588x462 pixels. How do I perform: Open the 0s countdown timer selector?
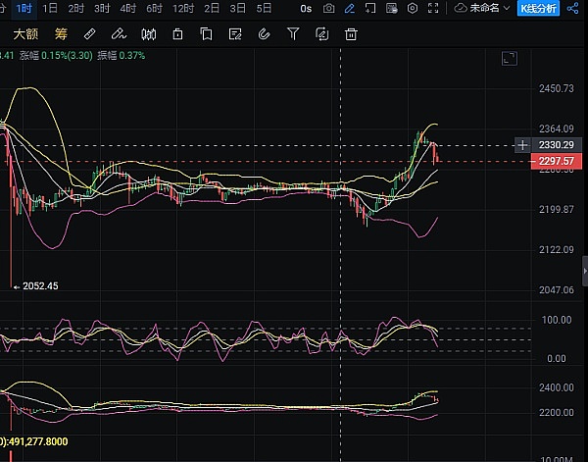coord(307,8)
